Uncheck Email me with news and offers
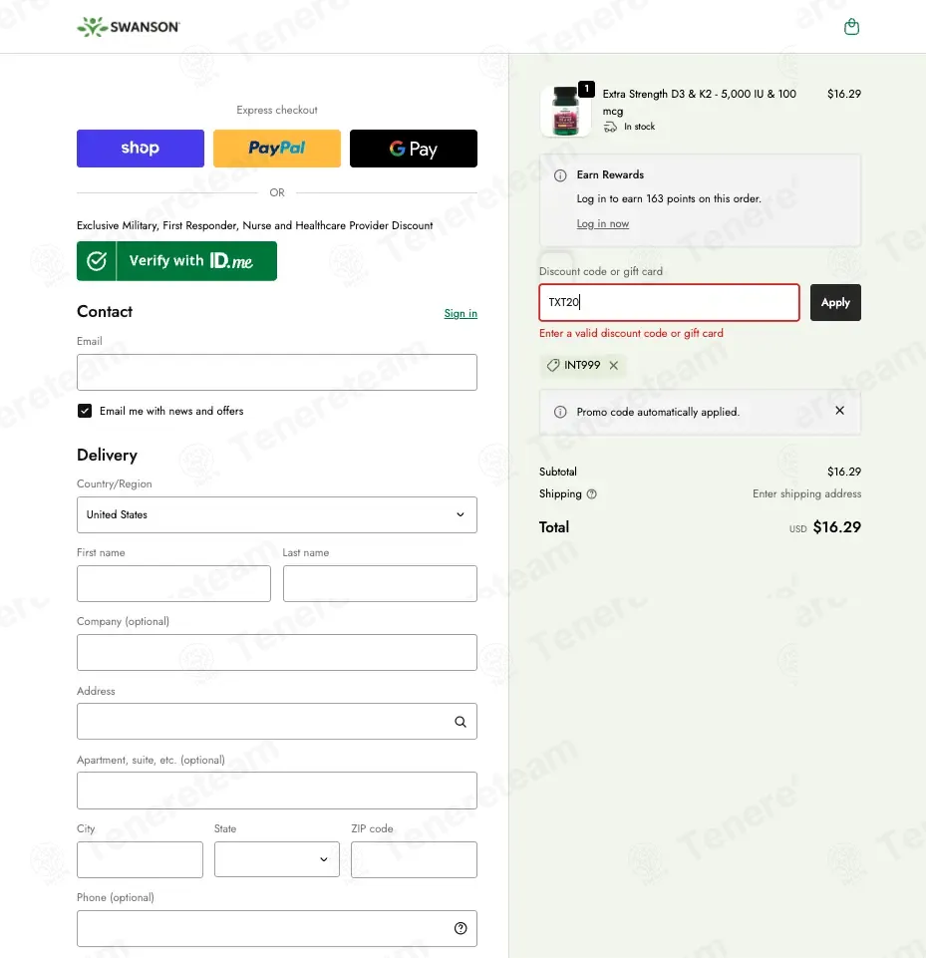The image size is (926, 958). [x=85, y=411]
